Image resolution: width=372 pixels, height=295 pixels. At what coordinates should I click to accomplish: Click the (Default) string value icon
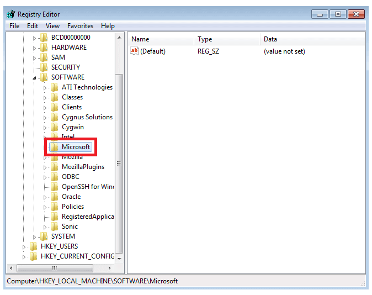(x=135, y=51)
